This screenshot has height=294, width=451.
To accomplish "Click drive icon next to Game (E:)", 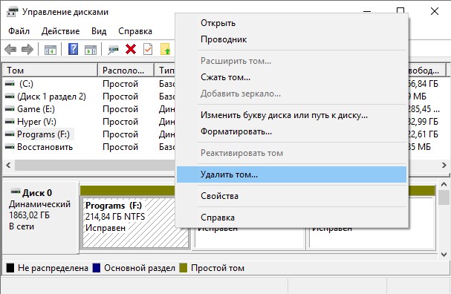I will click(10, 109).
